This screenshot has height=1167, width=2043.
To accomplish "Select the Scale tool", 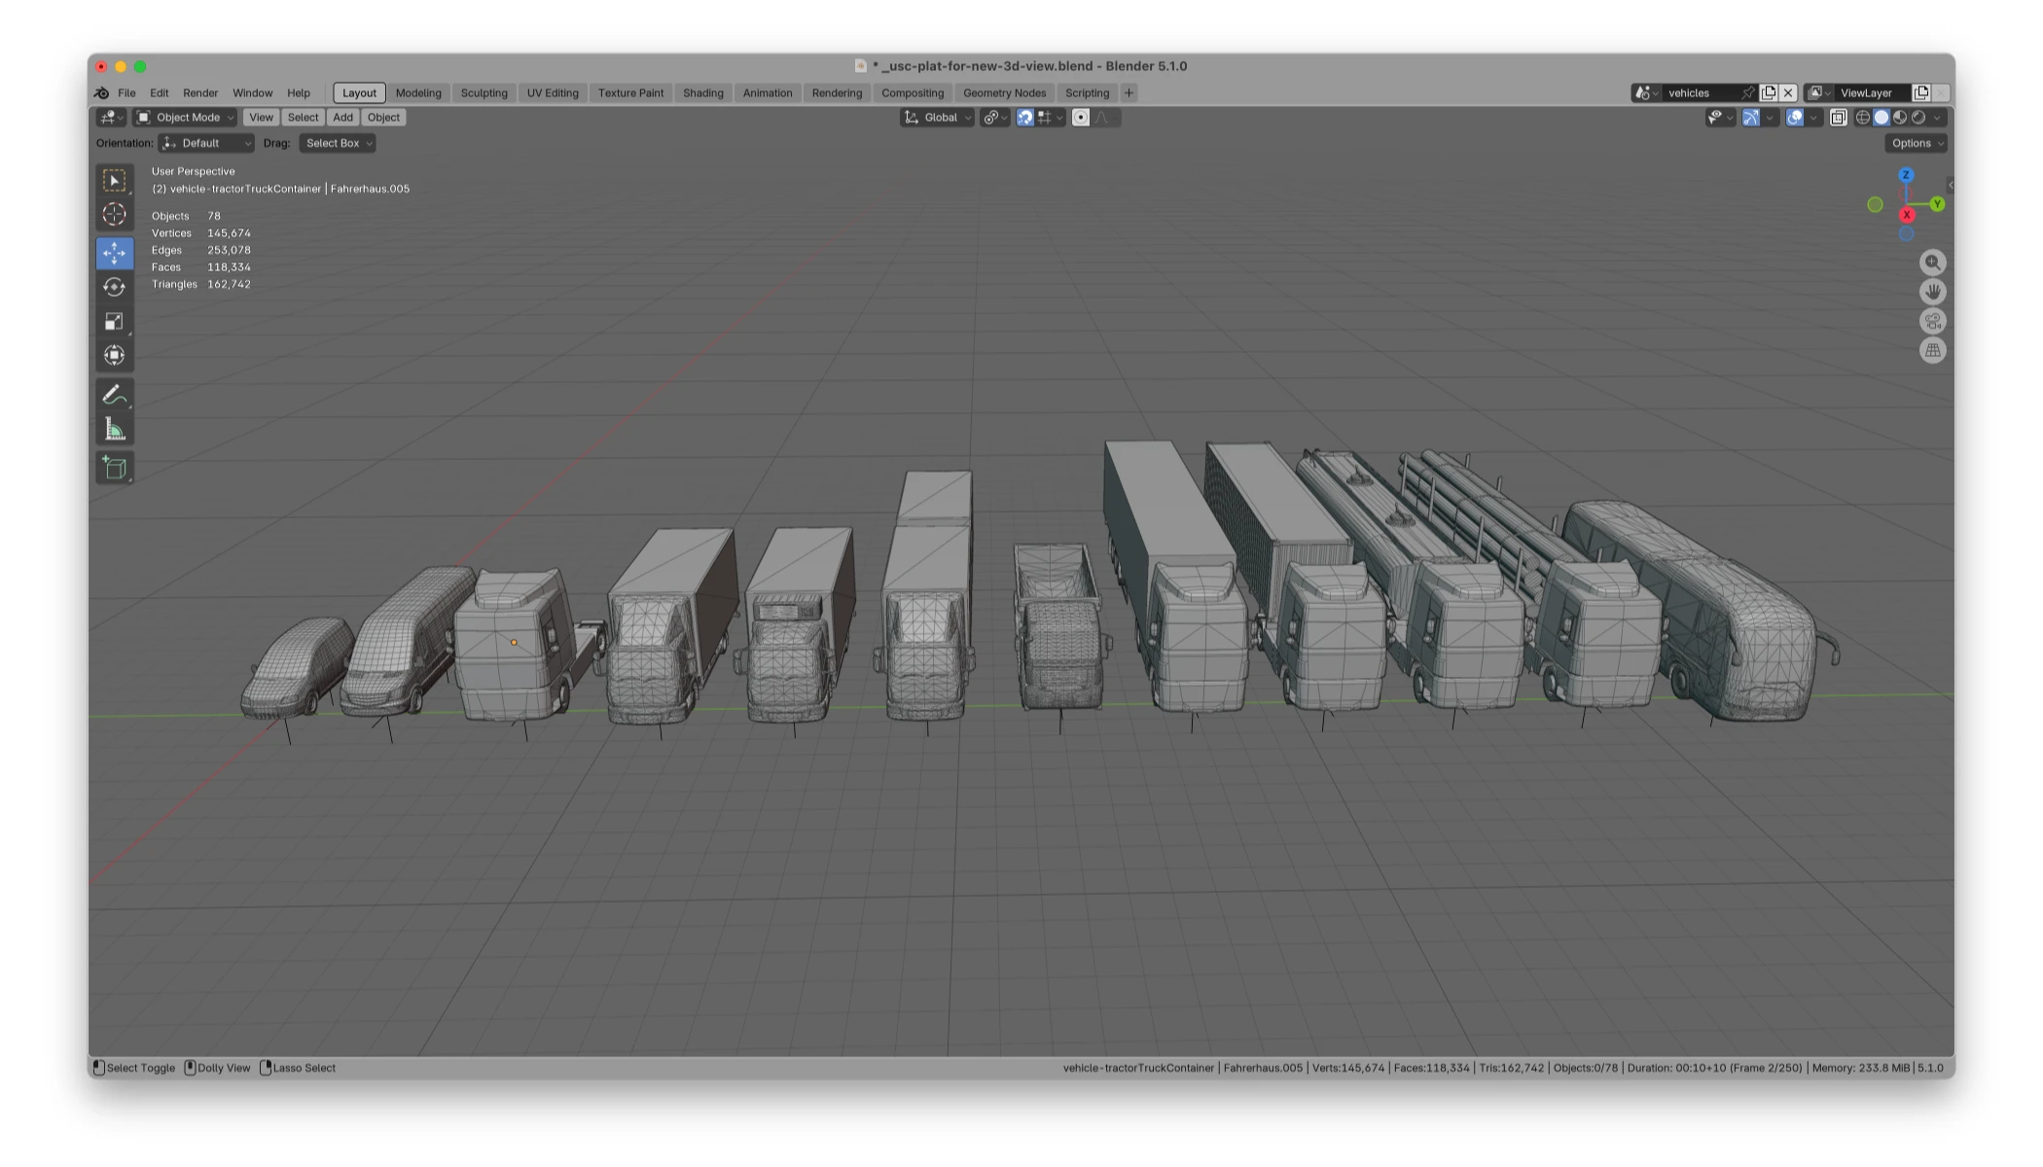I will coord(114,322).
